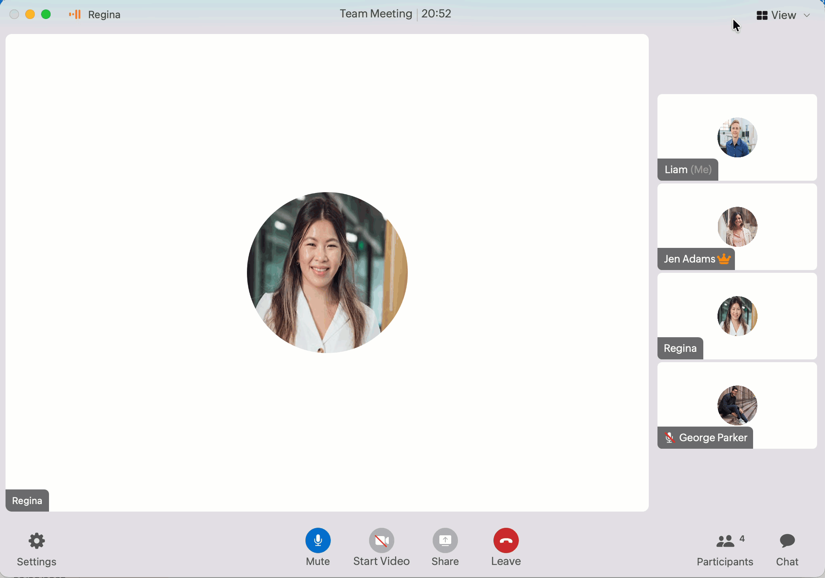This screenshot has width=825, height=578.
Task: Click the grid View layout icon
Action: (x=762, y=15)
